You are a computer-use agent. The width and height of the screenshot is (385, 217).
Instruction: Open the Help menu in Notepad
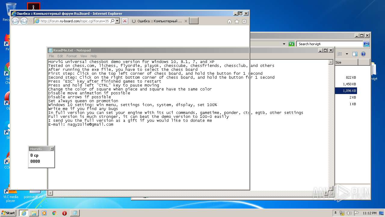pyautogui.click(x=94, y=56)
